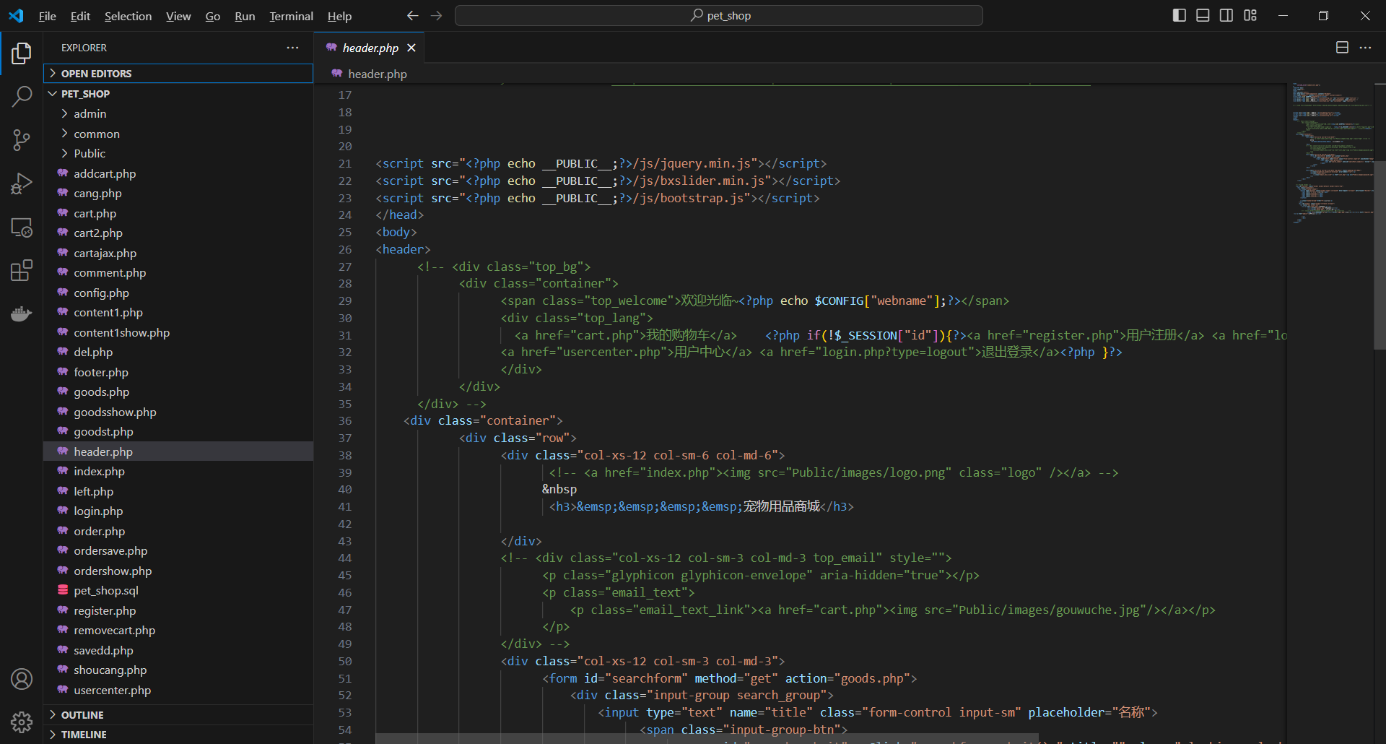Image resolution: width=1386 pixels, height=744 pixels.
Task: Open Run and Debug view icon
Action: point(22,183)
